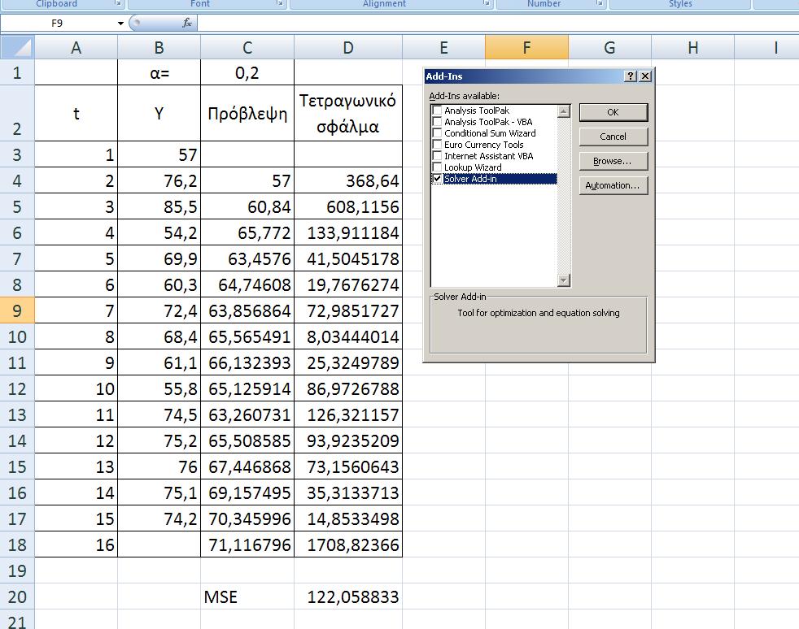This screenshot has height=629, width=799.
Task: Click the Add-Ins dialog help button
Action: pyautogui.click(x=631, y=76)
